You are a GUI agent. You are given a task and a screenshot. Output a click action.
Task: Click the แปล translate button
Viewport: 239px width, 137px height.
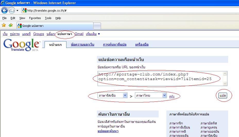click(223, 96)
